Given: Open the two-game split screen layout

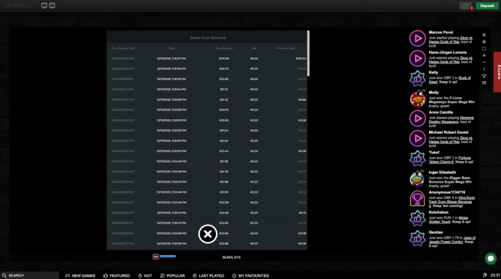Looking at the screenshot, I should [44, 6].
